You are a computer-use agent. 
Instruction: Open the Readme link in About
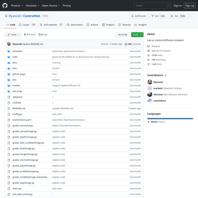154,46
